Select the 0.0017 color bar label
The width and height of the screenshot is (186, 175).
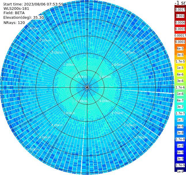coord(180,10)
